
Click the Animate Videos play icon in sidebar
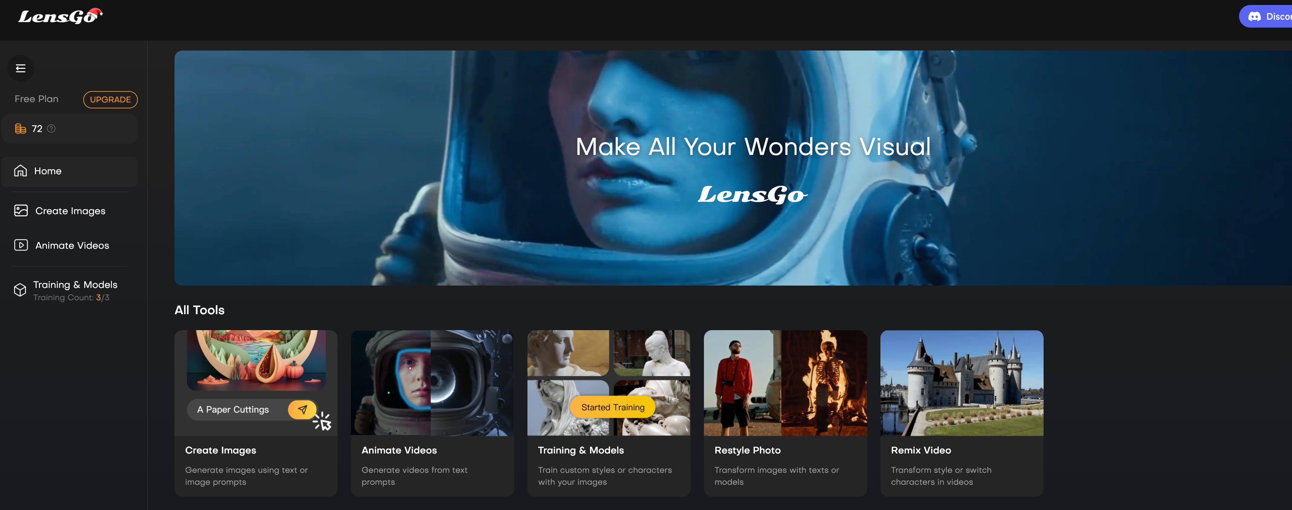21,245
